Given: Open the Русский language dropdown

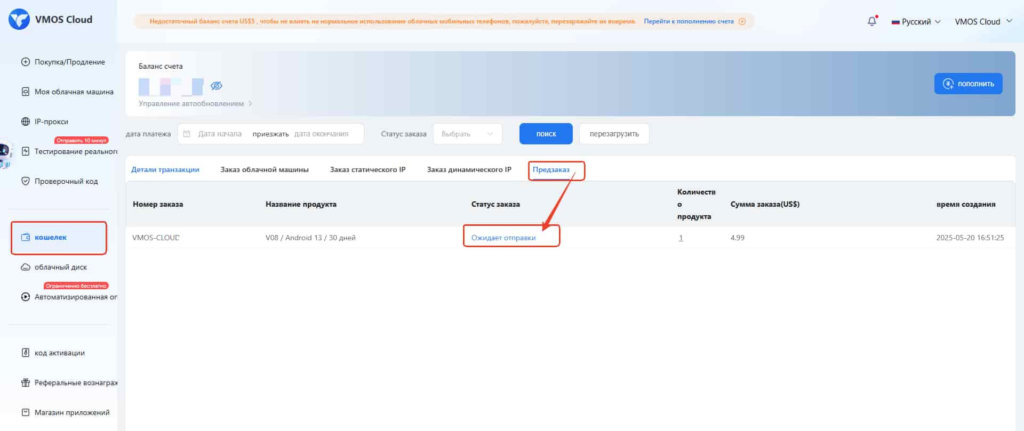Looking at the screenshot, I should [916, 22].
